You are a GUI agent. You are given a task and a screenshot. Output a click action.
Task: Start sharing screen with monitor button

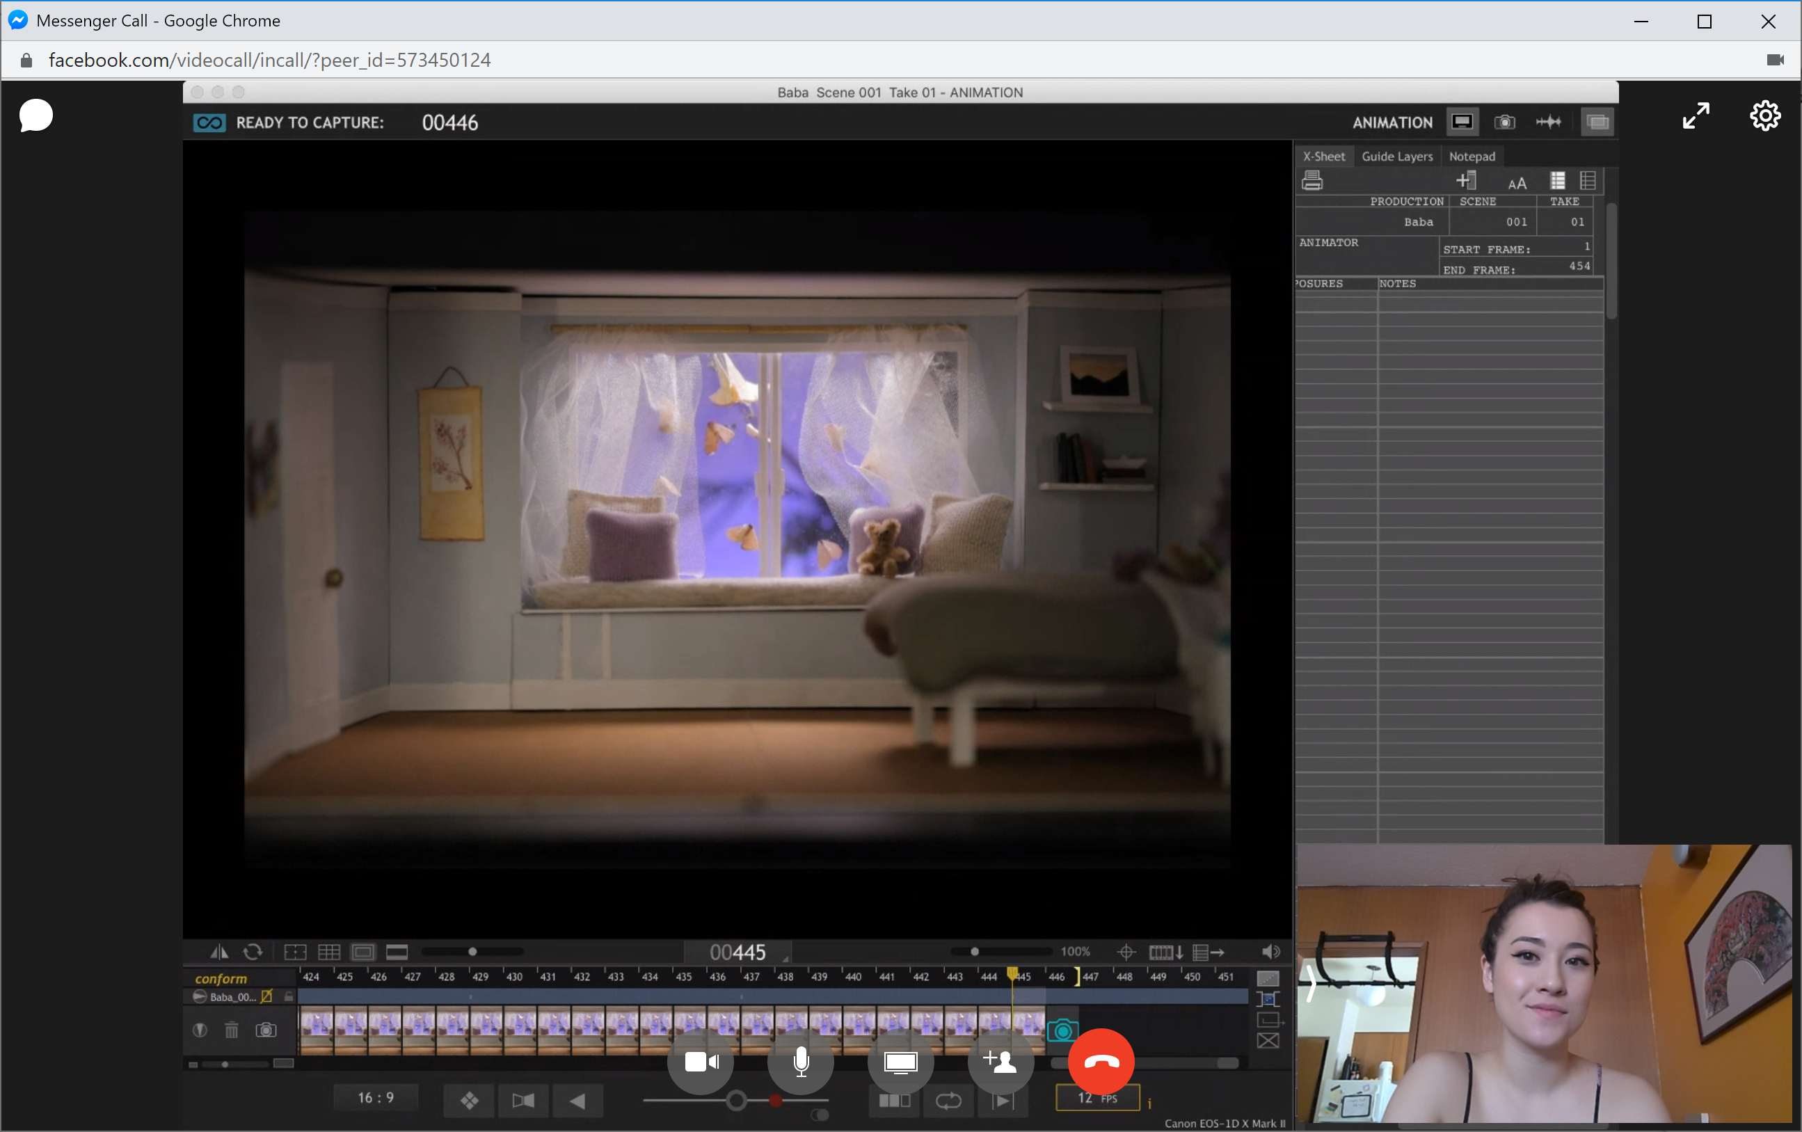[900, 1062]
